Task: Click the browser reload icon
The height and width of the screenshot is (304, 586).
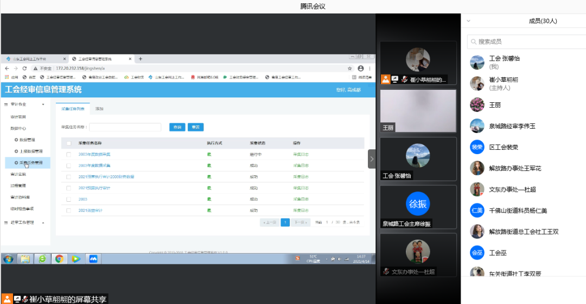Action: pos(23,68)
